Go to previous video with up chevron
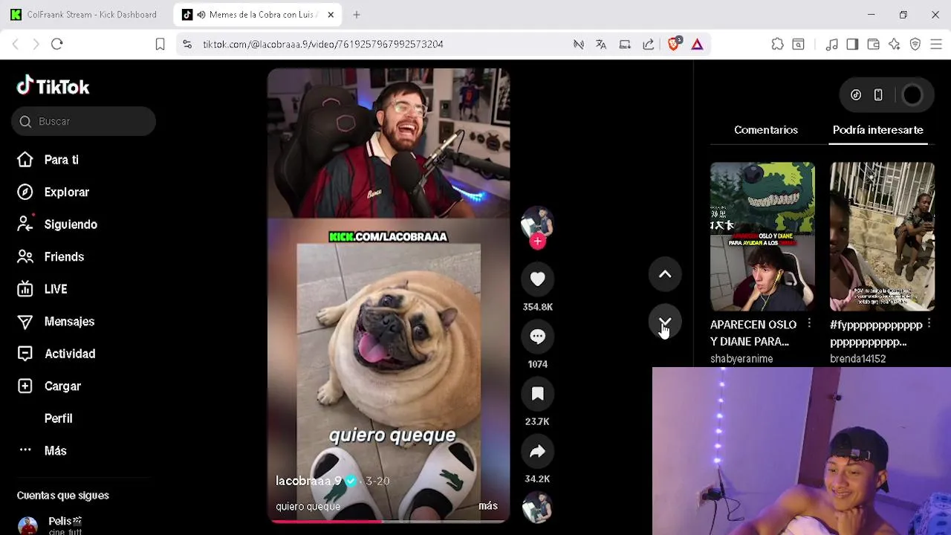The width and height of the screenshot is (951, 535). point(665,274)
